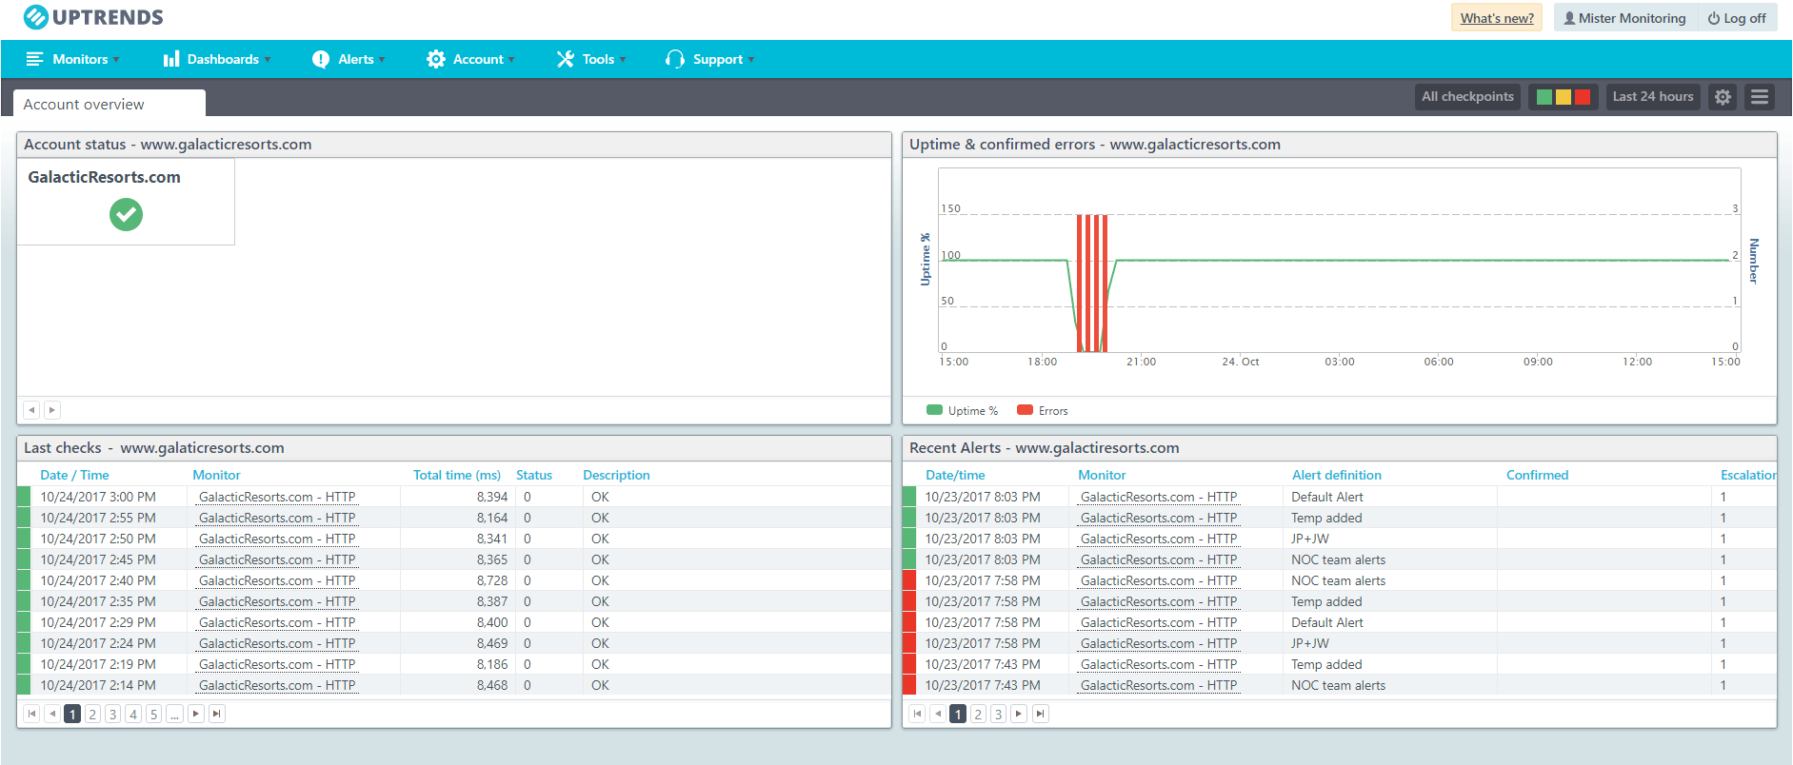
Task: Open monitor link for 2:40 PM check
Action: coord(277,580)
